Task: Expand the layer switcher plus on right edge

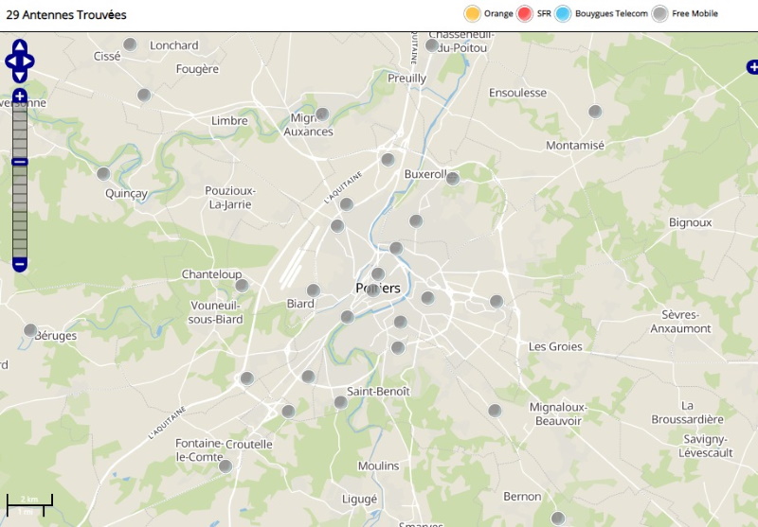Action: (x=752, y=66)
